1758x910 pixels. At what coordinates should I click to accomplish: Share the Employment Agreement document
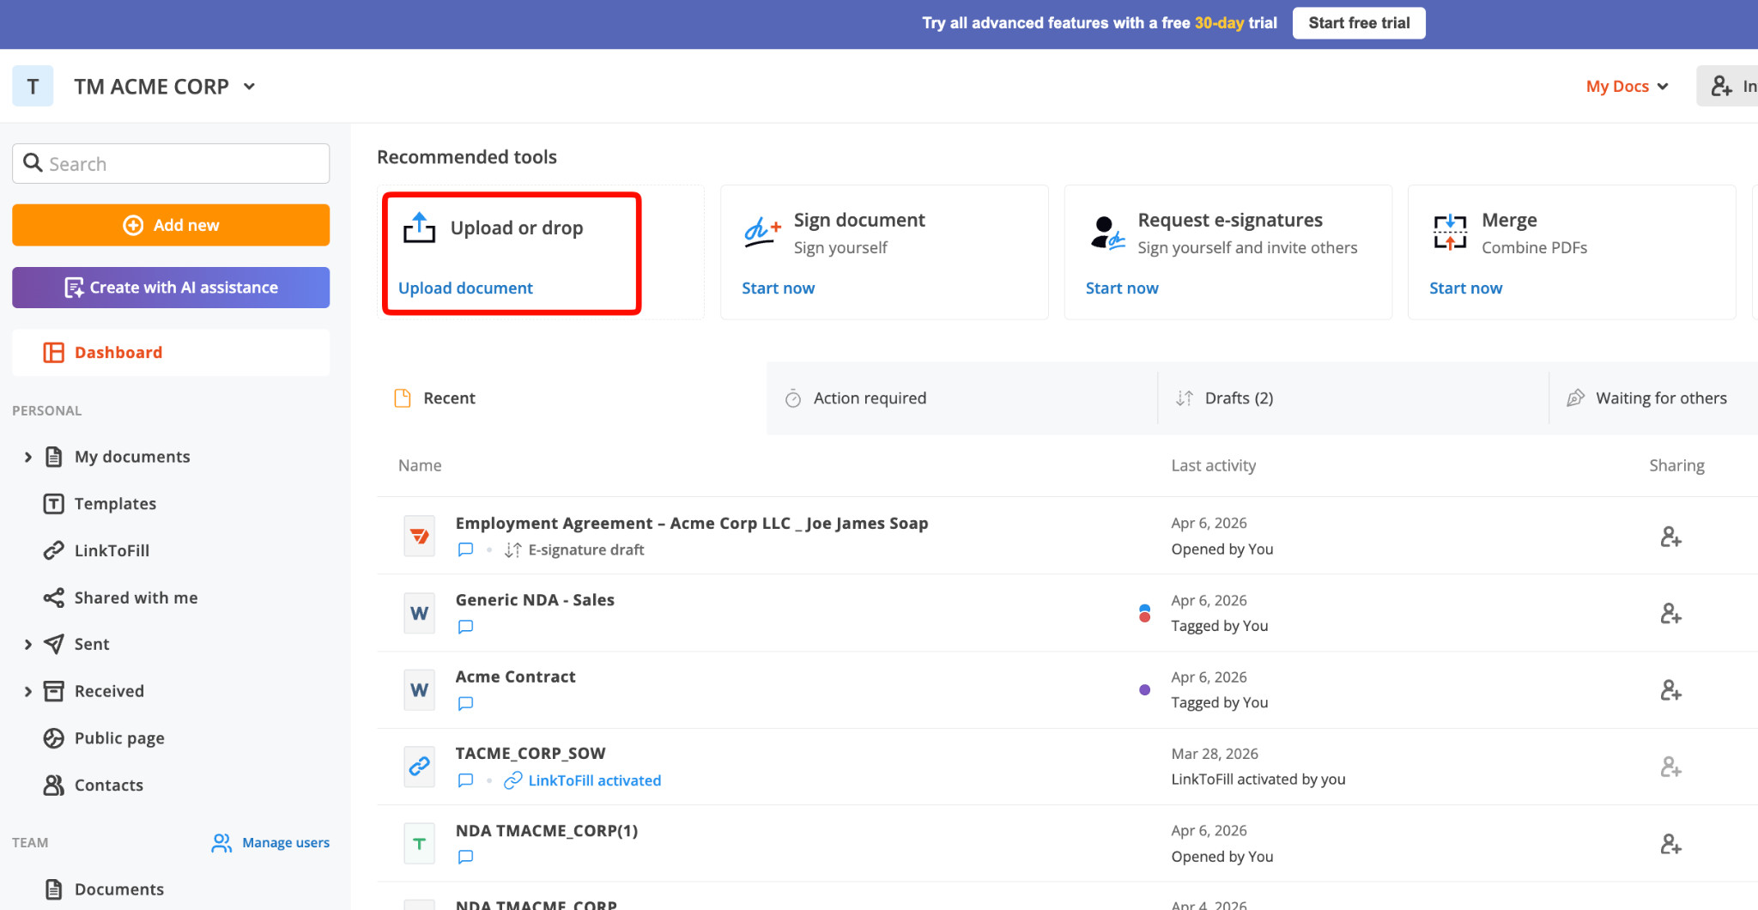tap(1670, 537)
